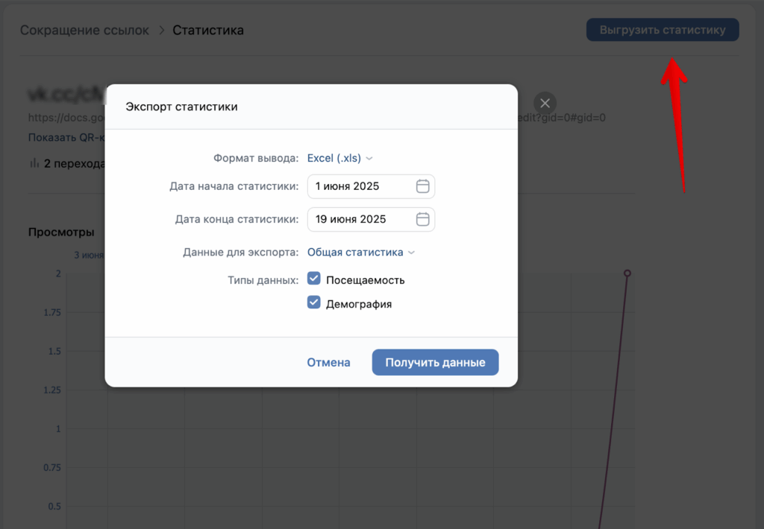Screen dimensions: 764x529
Task: Click the chart data point at value 2
Action: click(x=627, y=273)
